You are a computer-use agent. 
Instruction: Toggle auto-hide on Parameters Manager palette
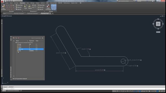[11, 38]
